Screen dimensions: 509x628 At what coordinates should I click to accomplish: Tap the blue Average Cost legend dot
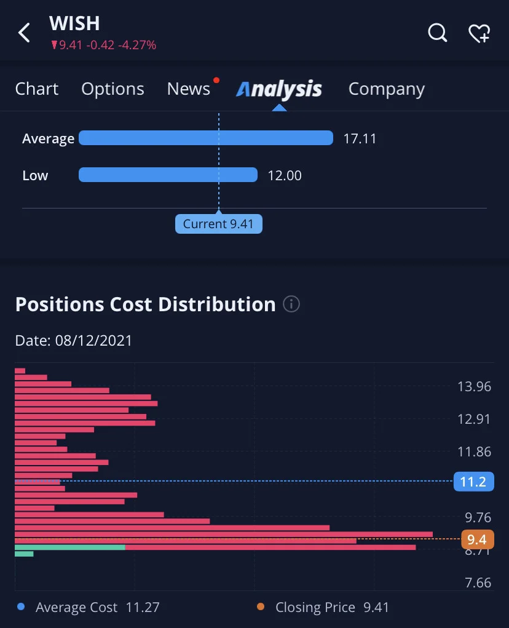pos(21,606)
